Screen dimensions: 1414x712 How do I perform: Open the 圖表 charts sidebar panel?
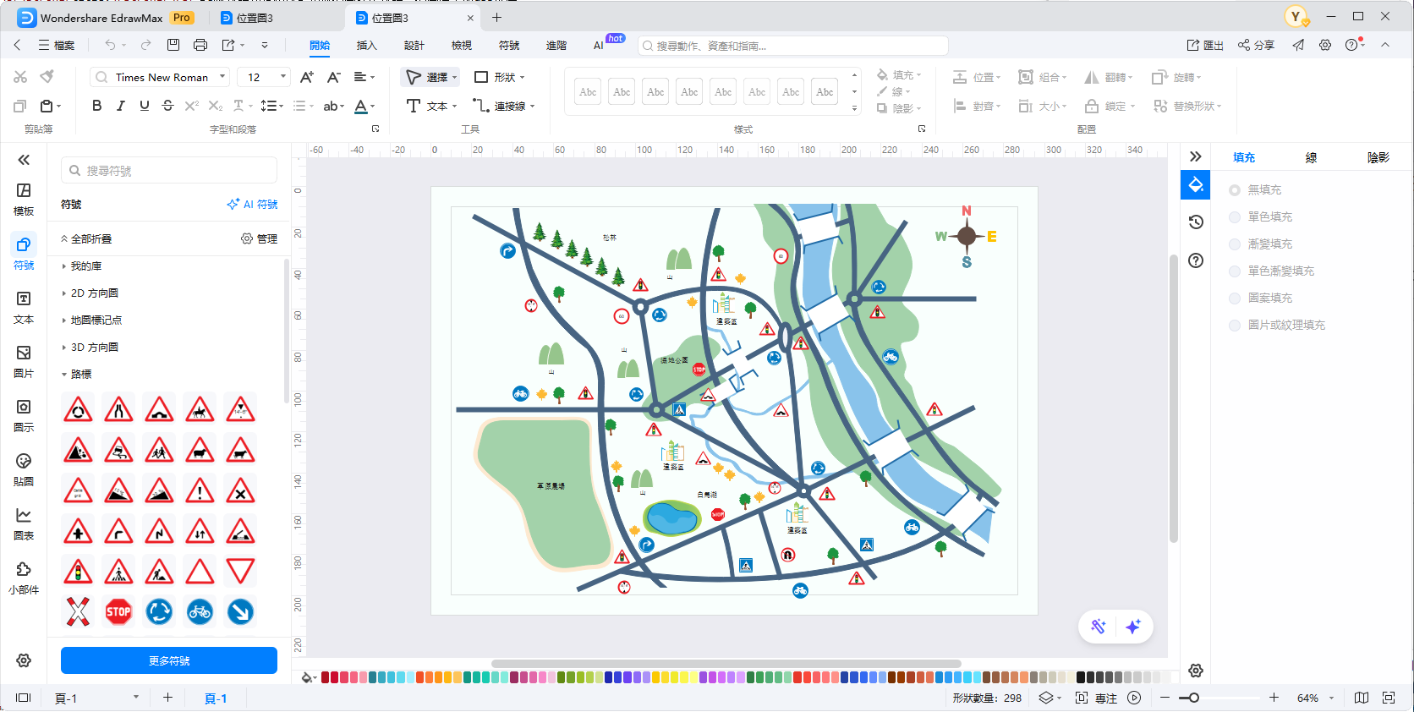(24, 523)
